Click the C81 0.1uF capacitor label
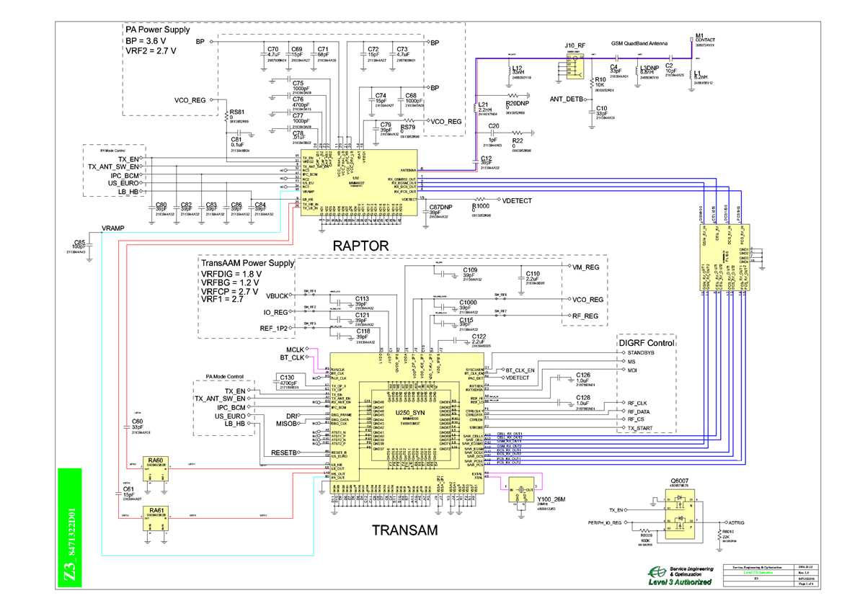865x611 pixels. pyautogui.click(x=236, y=142)
